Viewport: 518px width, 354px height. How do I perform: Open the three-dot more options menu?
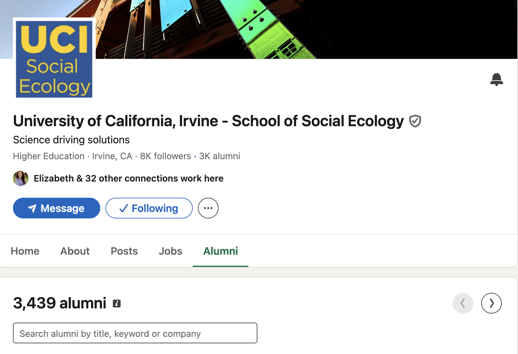[208, 208]
